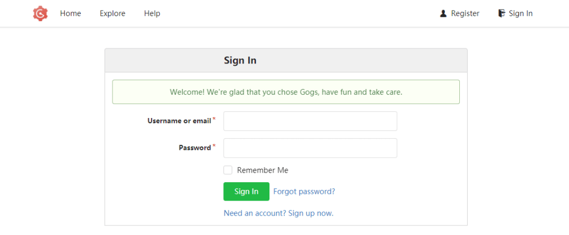569x235 pixels.
Task: Click the Register text in navbar
Action: [x=465, y=13]
